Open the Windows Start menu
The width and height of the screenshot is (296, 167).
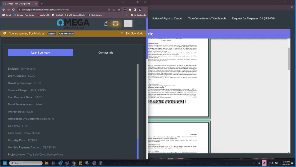pos(5,163)
